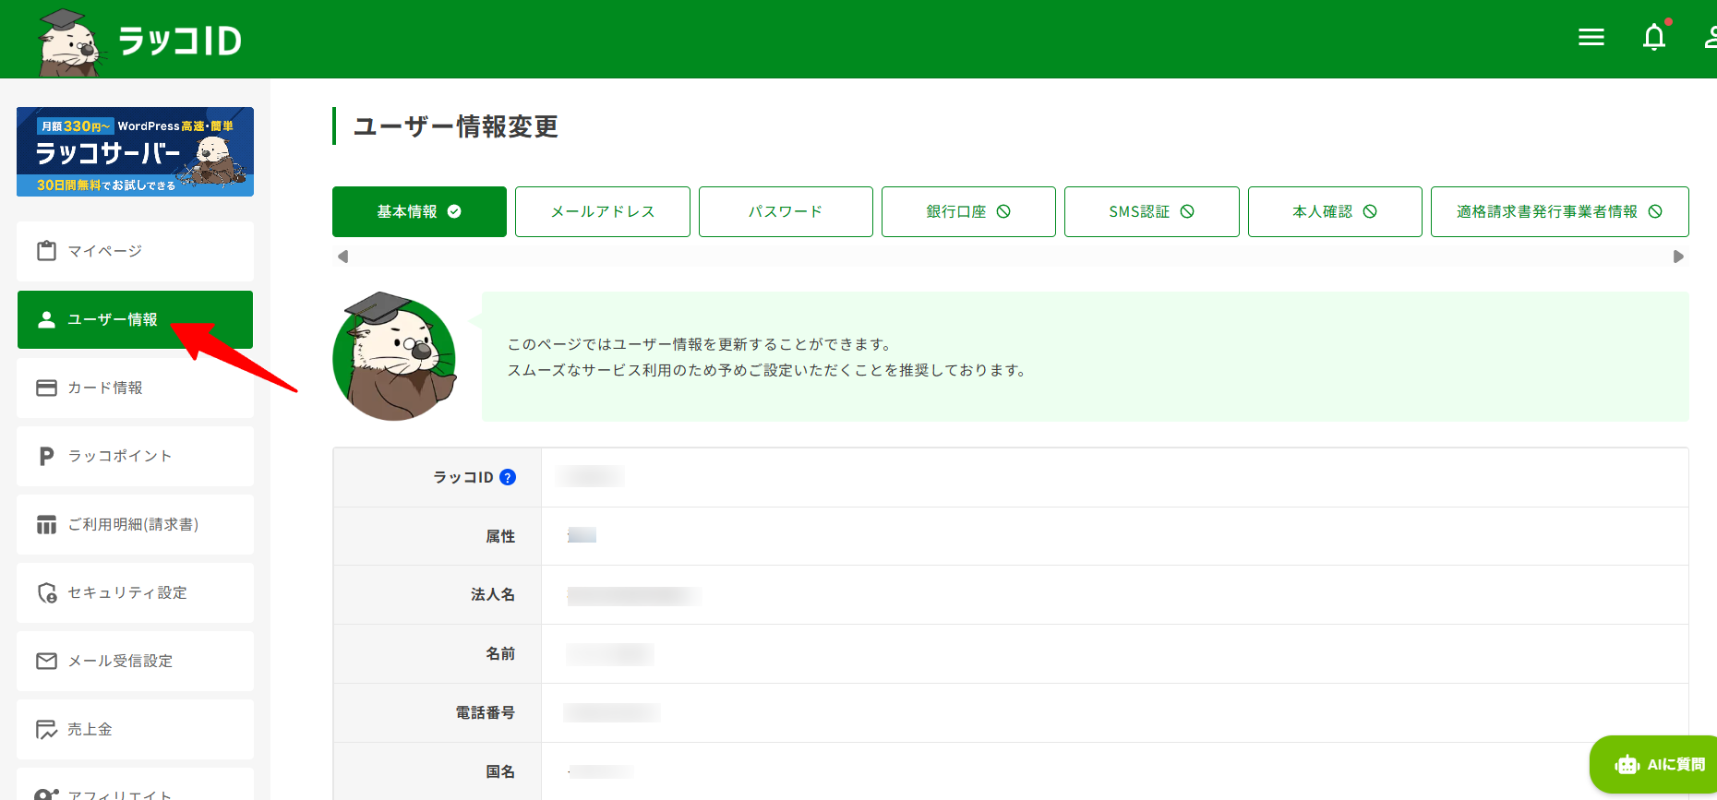
Task: Open the hamburger menu in header
Action: click(x=1591, y=38)
